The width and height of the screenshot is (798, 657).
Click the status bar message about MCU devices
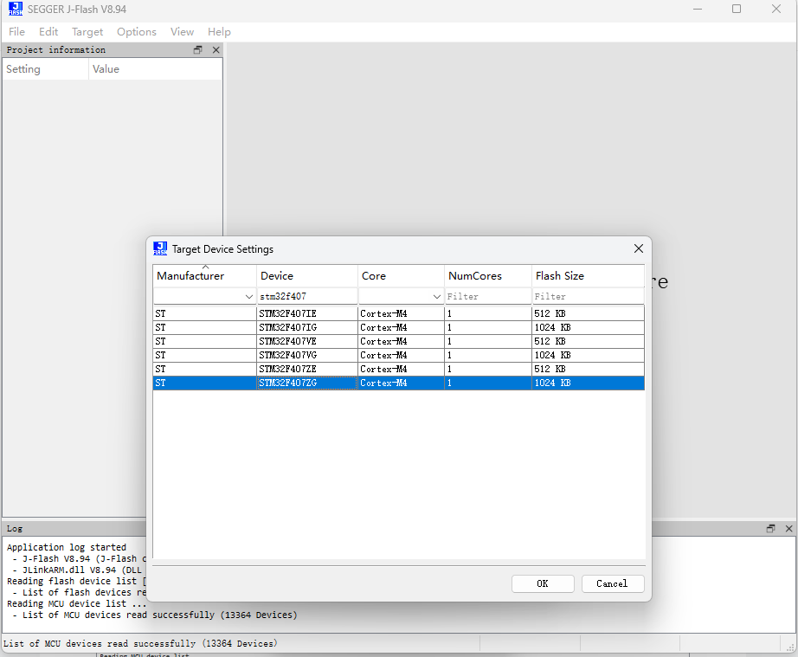point(140,643)
